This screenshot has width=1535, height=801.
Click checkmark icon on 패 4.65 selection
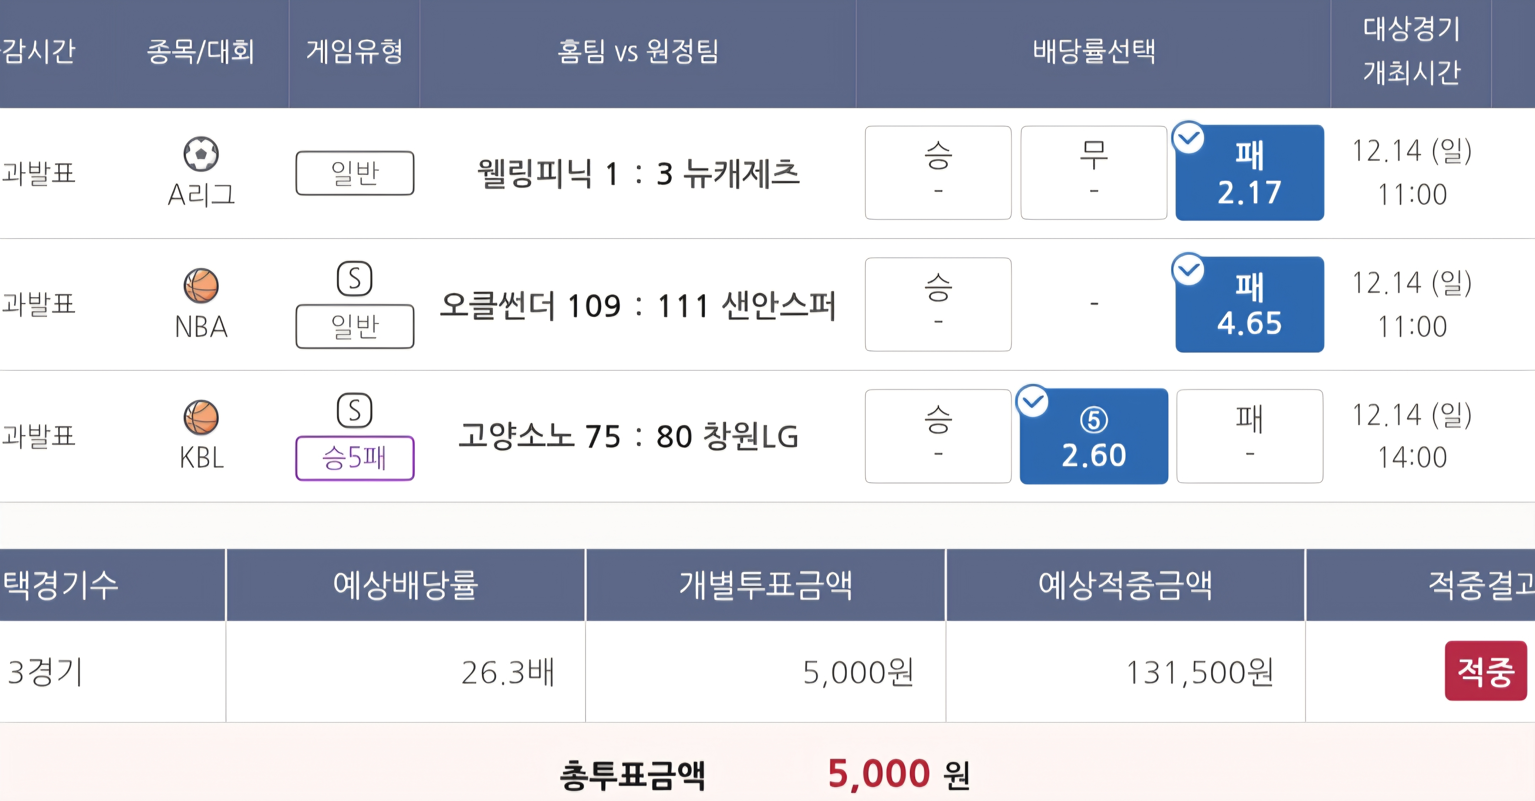(1188, 270)
